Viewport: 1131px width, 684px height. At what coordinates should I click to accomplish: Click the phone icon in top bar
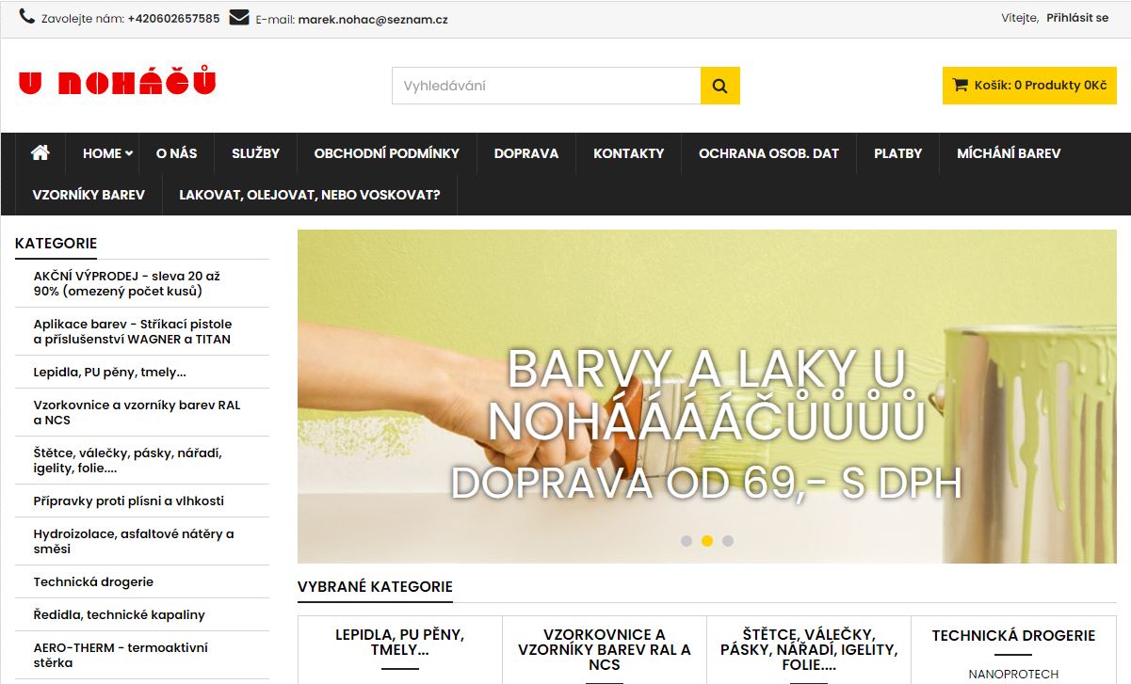26,18
